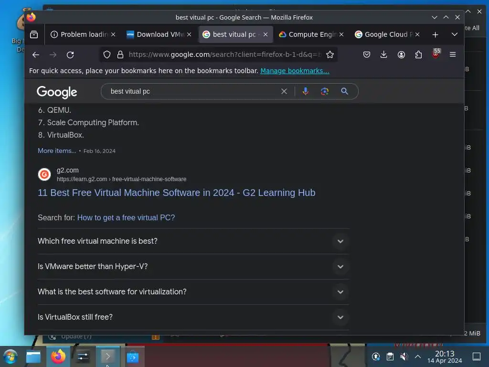Click How to get a free virtual PC link
The image size is (489, 367).
click(126, 217)
